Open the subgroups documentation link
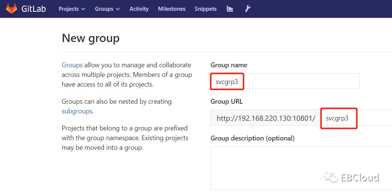 77,111
